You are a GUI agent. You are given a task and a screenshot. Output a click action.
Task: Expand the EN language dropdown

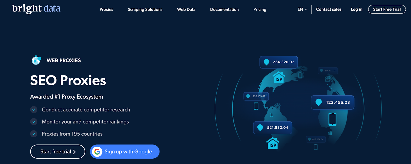coord(302,9)
